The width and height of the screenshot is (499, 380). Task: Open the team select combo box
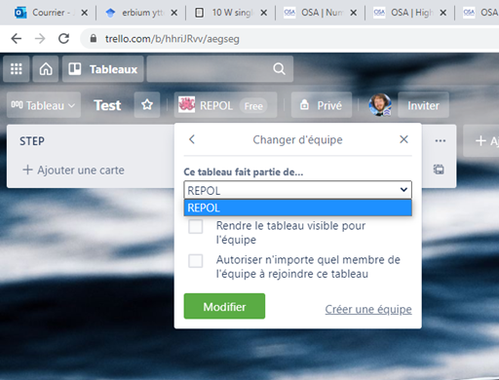[297, 190]
